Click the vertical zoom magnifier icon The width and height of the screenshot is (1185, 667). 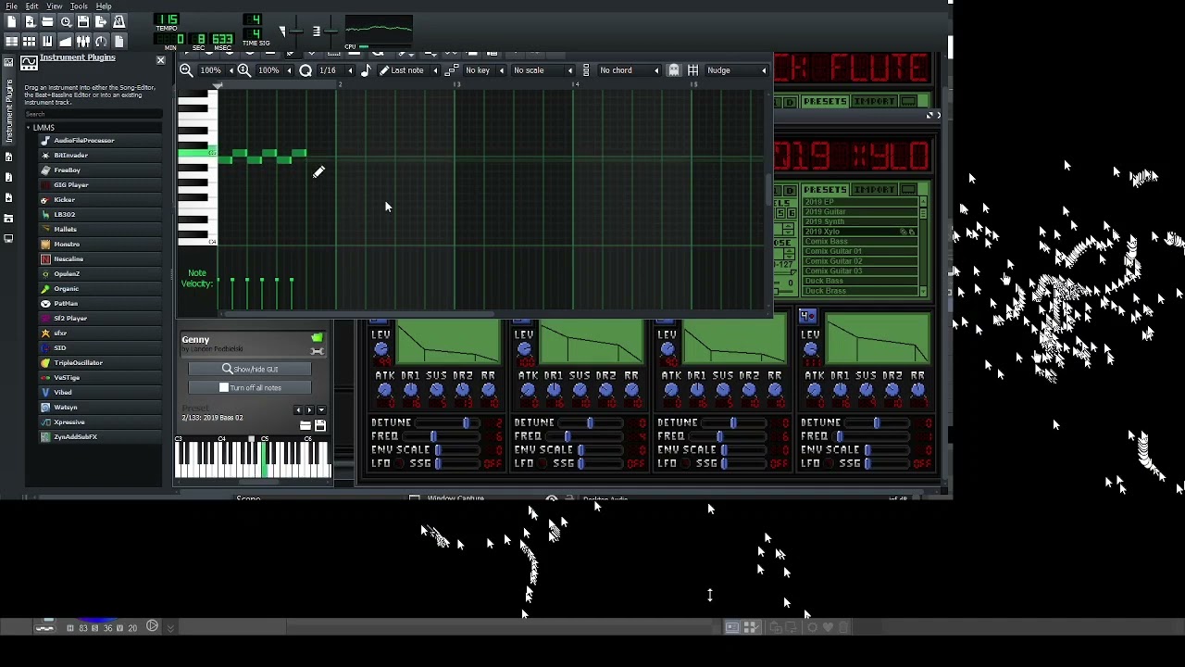244,70
